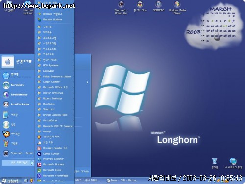Click the Apple user picture
The image size is (245, 184).
point(8,62)
